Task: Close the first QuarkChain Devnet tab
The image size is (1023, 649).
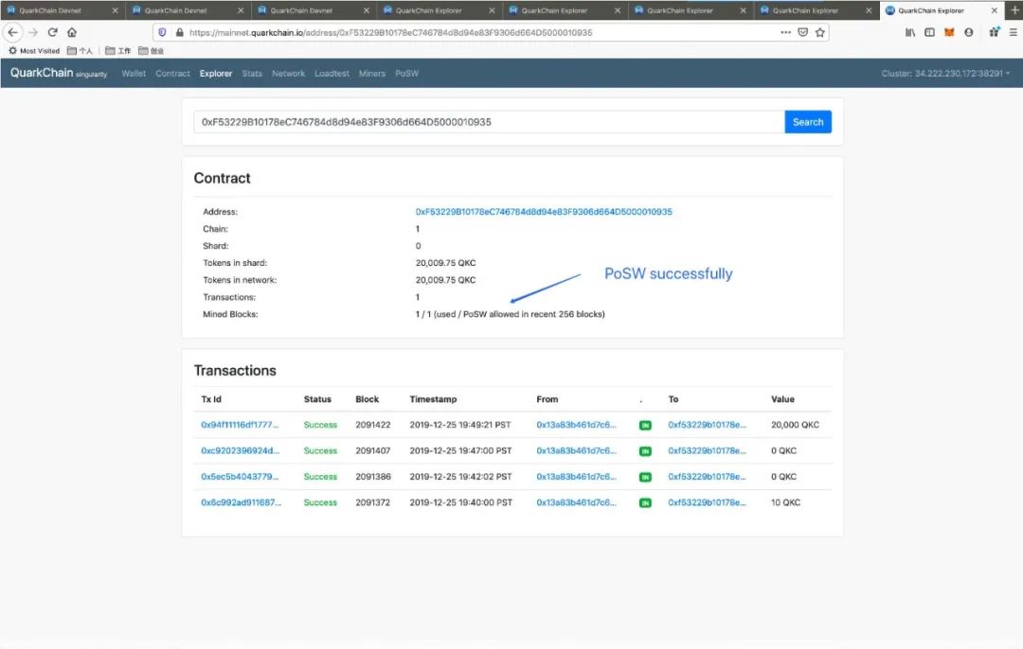Action: (115, 10)
